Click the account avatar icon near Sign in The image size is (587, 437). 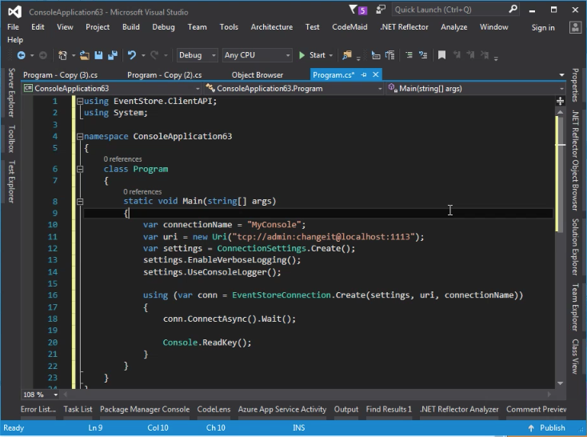click(x=575, y=27)
